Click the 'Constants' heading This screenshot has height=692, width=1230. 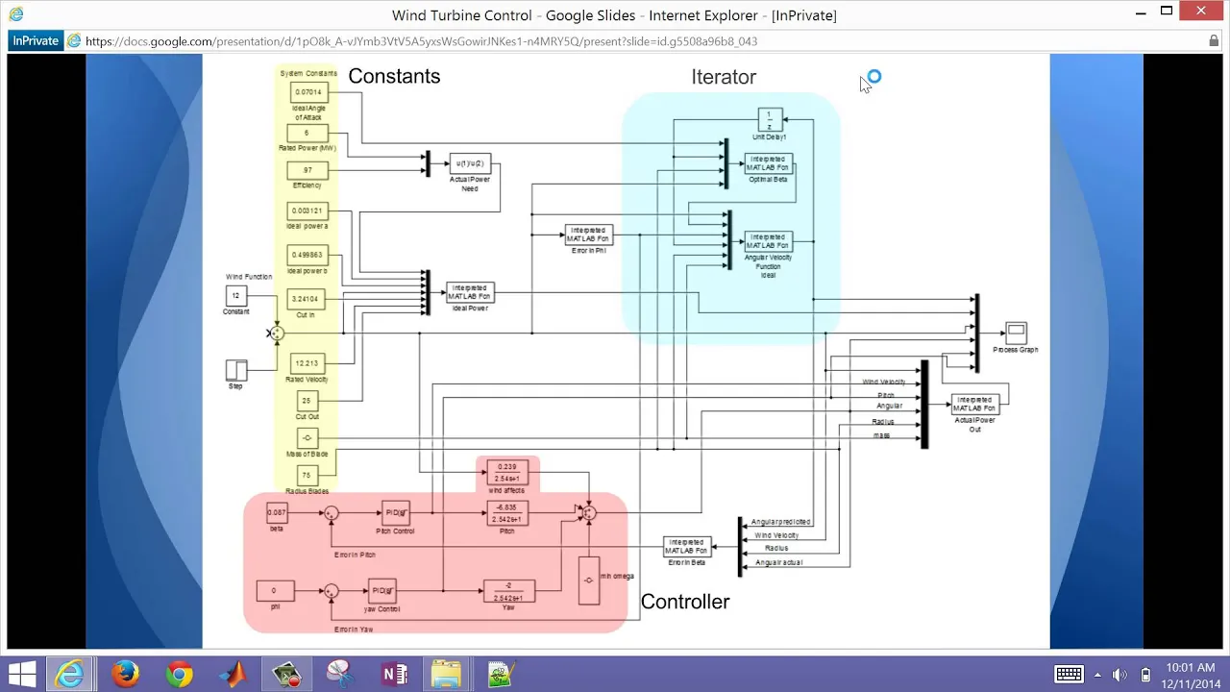(x=394, y=77)
